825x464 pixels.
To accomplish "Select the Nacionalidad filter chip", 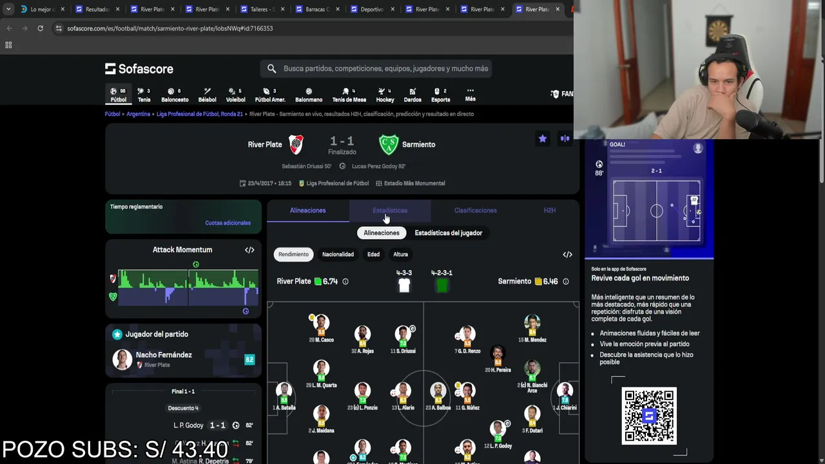I will (338, 255).
